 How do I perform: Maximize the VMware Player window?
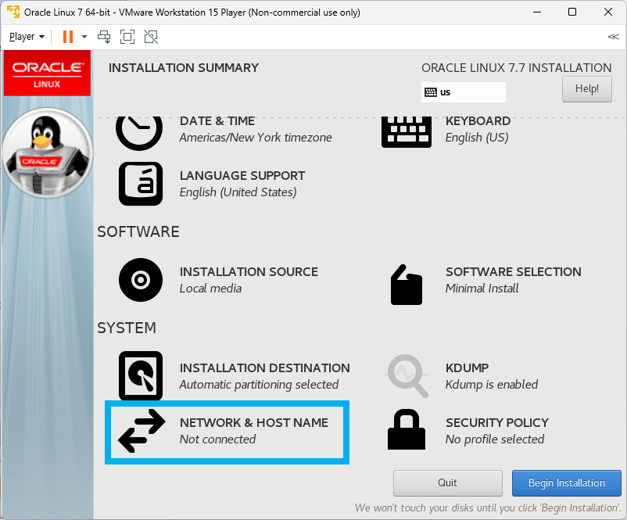pos(572,12)
